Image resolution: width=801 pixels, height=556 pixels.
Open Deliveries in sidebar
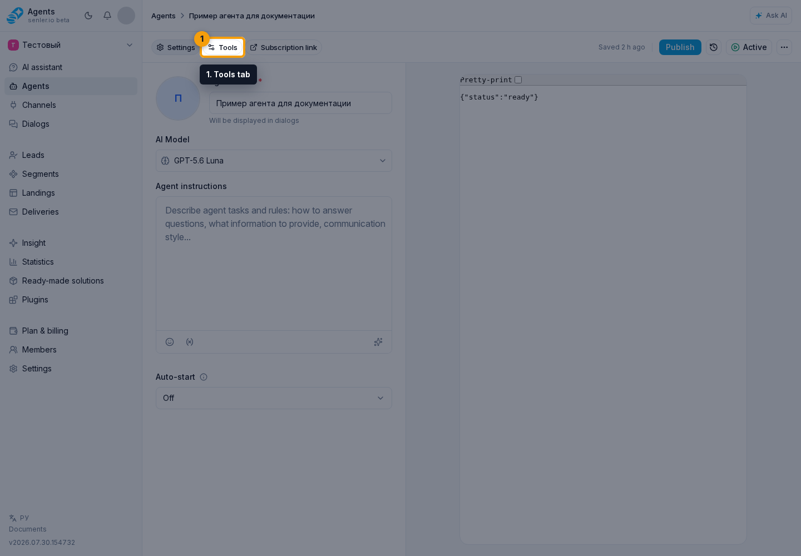point(71,212)
